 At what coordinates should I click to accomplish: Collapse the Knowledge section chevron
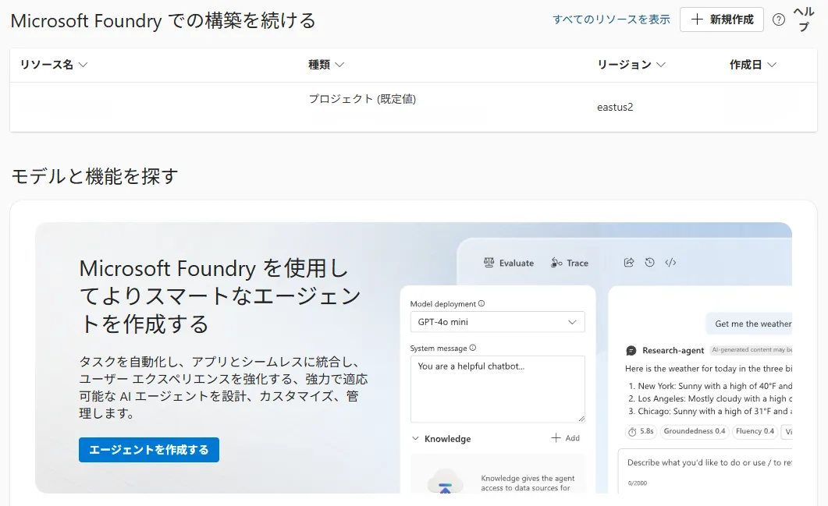(416, 438)
